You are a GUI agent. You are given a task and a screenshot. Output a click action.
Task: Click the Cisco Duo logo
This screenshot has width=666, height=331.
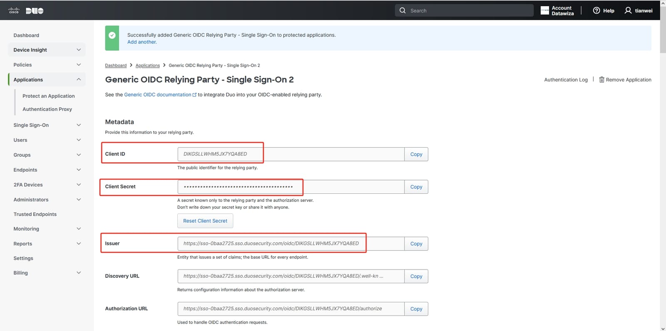click(x=26, y=11)
